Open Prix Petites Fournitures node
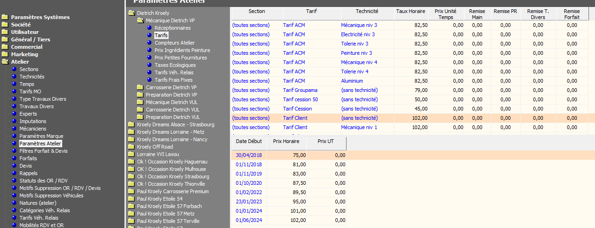 pos(181,58)
